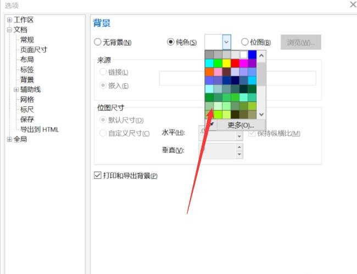Expand the 全局 tree node
This screenshot has width=357, height=274.
[x=9, y=139]
